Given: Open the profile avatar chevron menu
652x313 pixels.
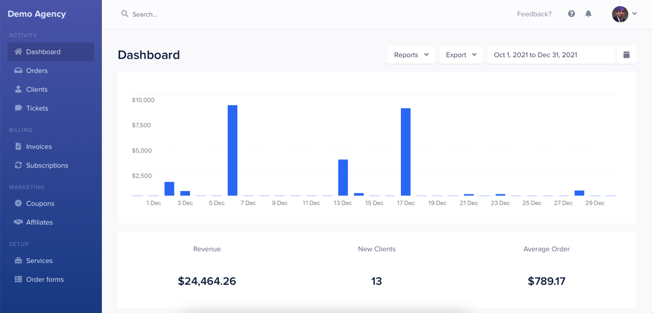Looking at the screenshot, I should (634, 14).
